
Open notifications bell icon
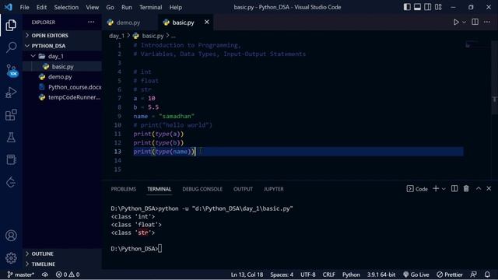coord(487,275)
